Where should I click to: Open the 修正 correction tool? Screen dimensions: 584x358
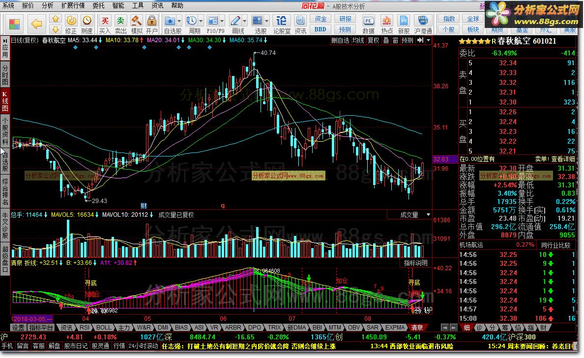[71, 25]
